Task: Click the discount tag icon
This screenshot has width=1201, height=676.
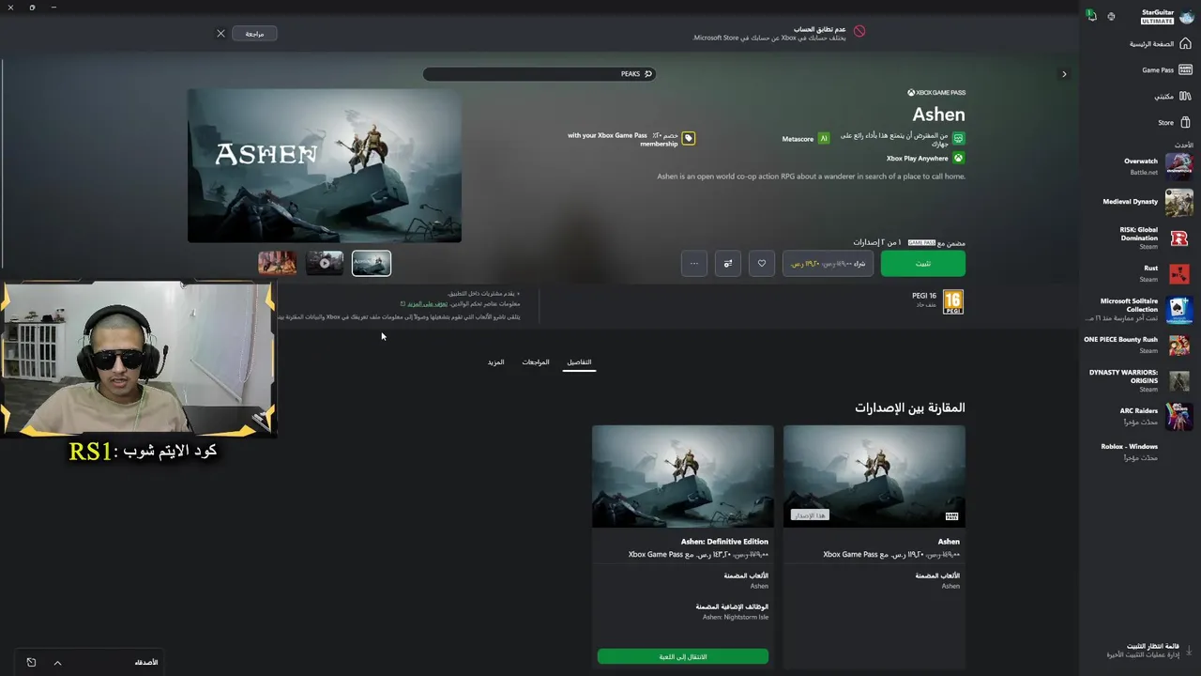Action: pos(689,139)
